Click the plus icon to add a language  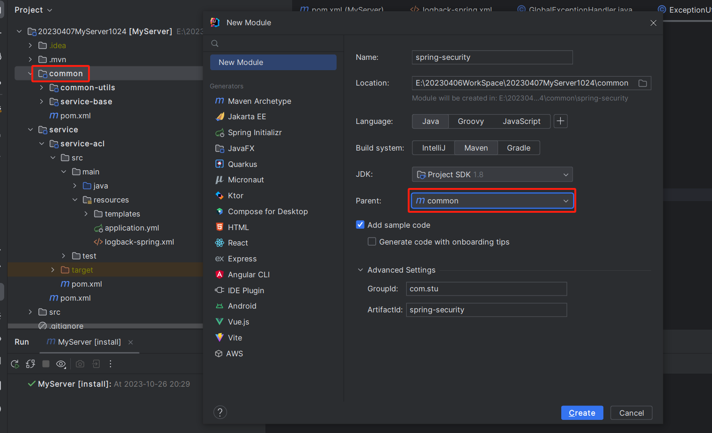point(560,121)
